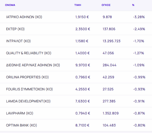
Task: Open LAMDA DEVELOPMENT(ΚΟ) stock
Action: [x=28, y=101]
